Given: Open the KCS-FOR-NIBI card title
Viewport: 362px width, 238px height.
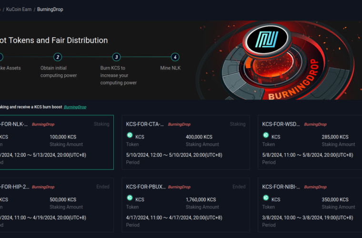Looking at the screenshot, I should coord(281,187).
